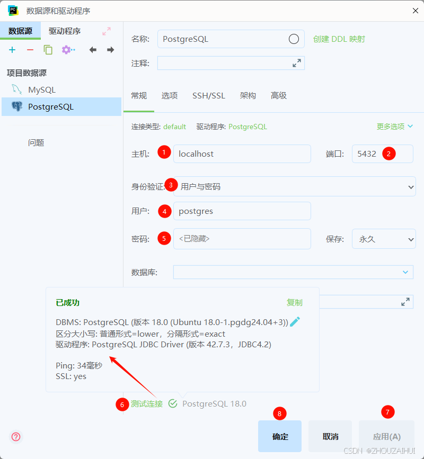Click 复制 in the success popup
Image resolution: width=424 pixels, height=459 pixels.
[294, 302]
